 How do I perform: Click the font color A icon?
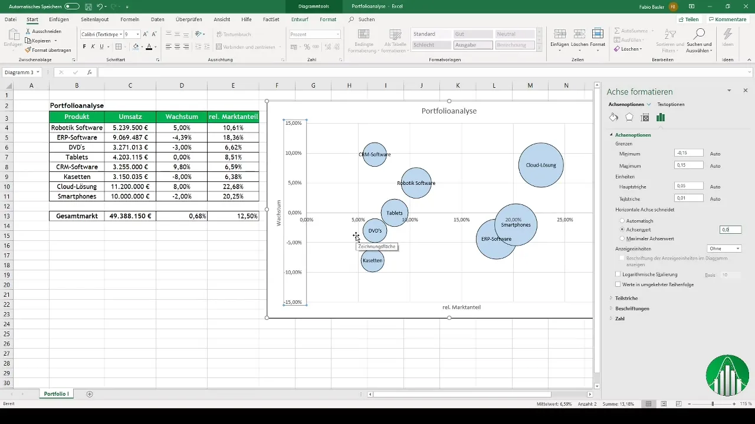[149, 47]
